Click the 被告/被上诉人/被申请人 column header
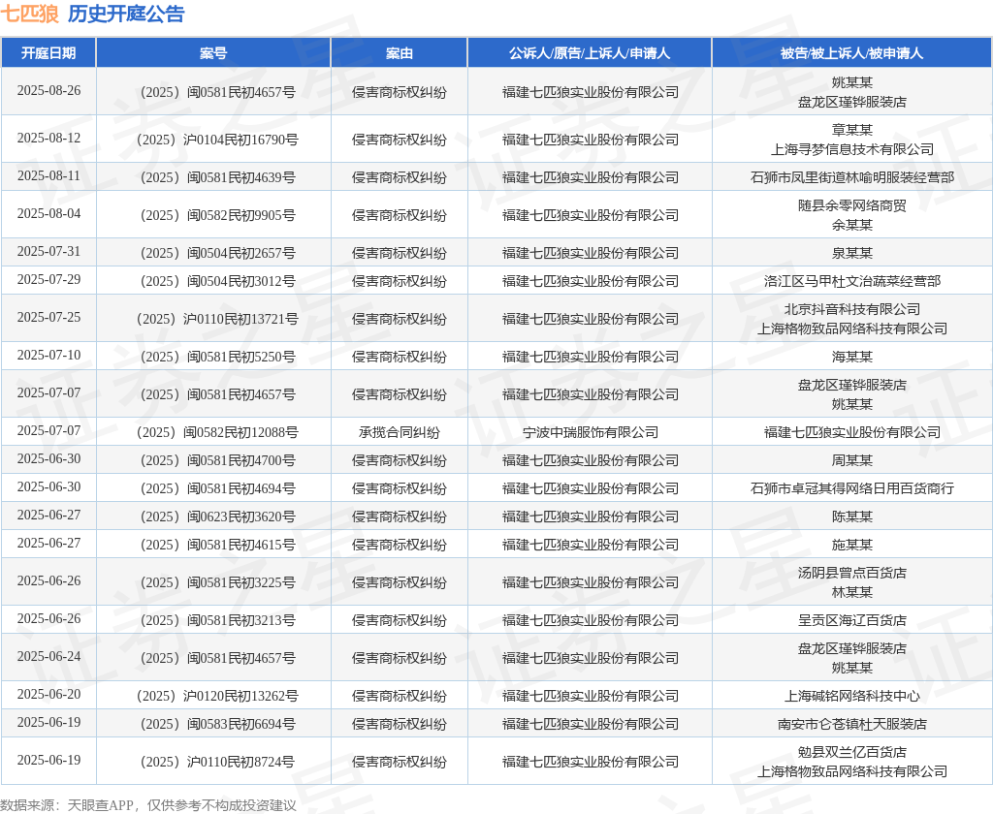The image size is (993, 814). 851,53
